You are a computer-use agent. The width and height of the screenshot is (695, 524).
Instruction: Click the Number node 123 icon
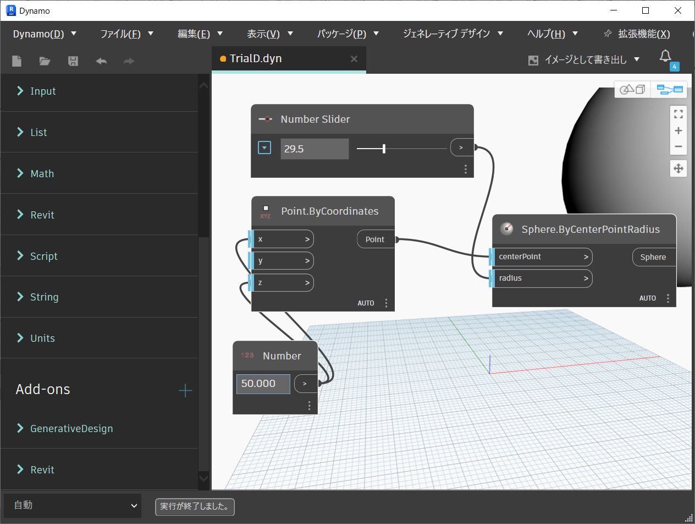247,355
